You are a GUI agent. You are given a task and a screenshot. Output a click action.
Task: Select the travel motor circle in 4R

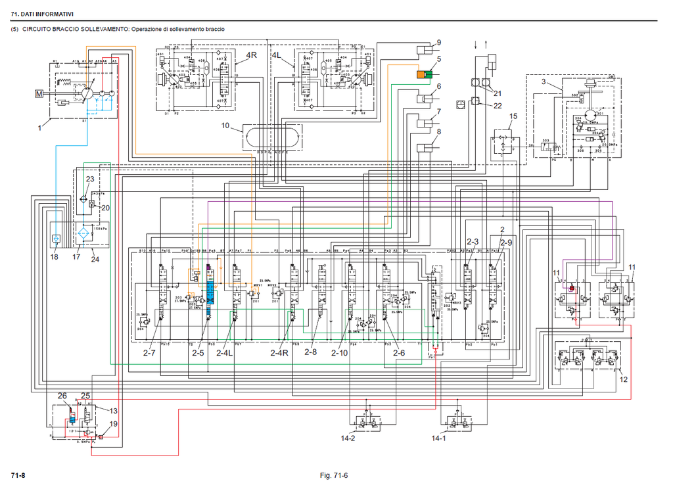click(x=175, y=80)
